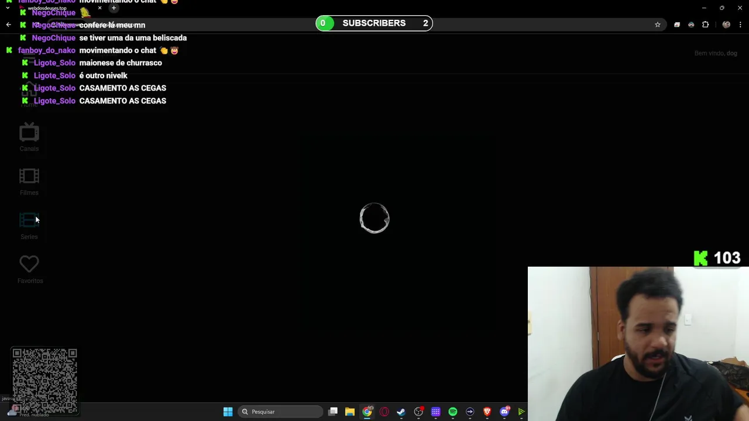Click the tab-group extension icon beside the star
The width and height of the screenshot is (749, 421).
point(677,25)
